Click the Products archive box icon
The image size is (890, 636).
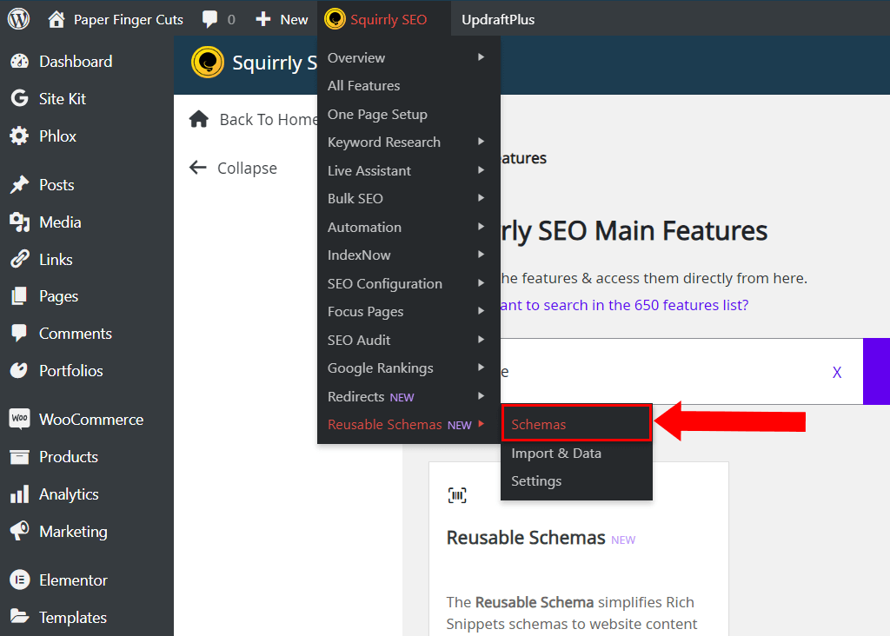click(19, 457)
